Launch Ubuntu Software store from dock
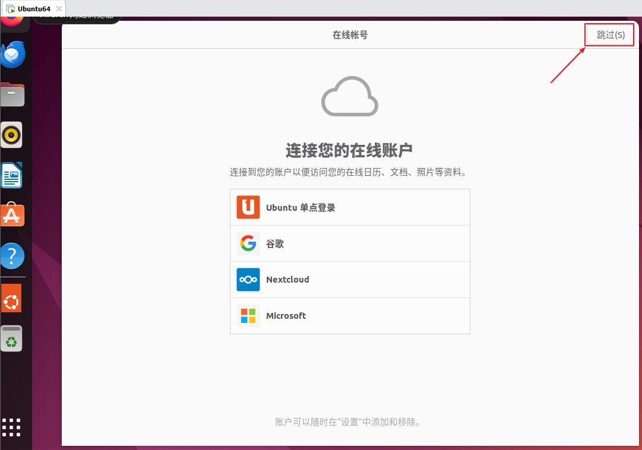 pos(12,214)
